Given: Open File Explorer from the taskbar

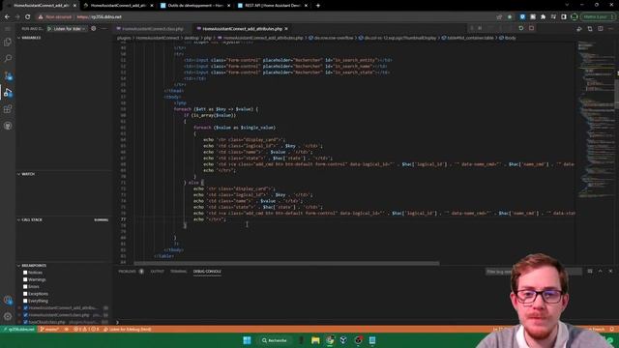Looking at the screenshot, I should point(315,340).
